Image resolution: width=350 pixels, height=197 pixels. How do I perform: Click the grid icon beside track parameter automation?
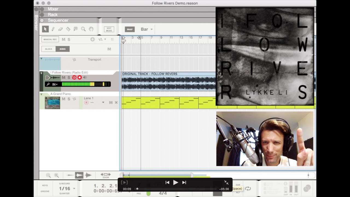tap(112, 39)
